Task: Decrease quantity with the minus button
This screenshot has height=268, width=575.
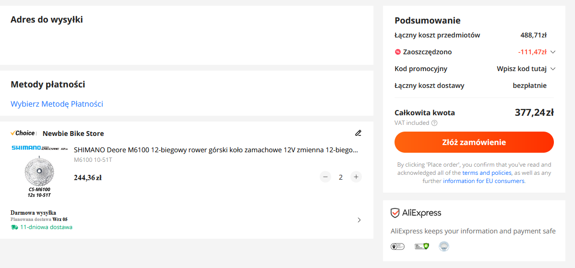Action: [326, 177]
